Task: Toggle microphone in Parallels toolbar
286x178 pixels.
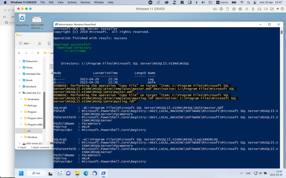Action: pyautogui.click(x=253, y=9)
